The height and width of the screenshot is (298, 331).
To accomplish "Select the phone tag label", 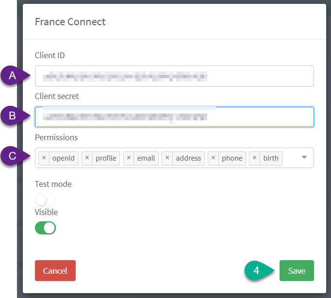I will 232,158.
